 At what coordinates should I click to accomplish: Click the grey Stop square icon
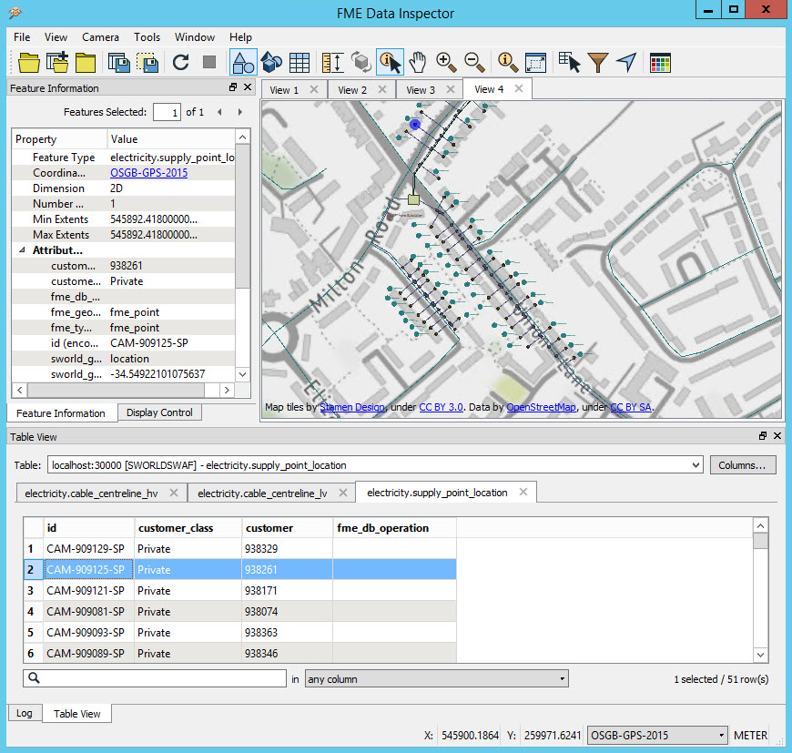click(x=209, y=62)
